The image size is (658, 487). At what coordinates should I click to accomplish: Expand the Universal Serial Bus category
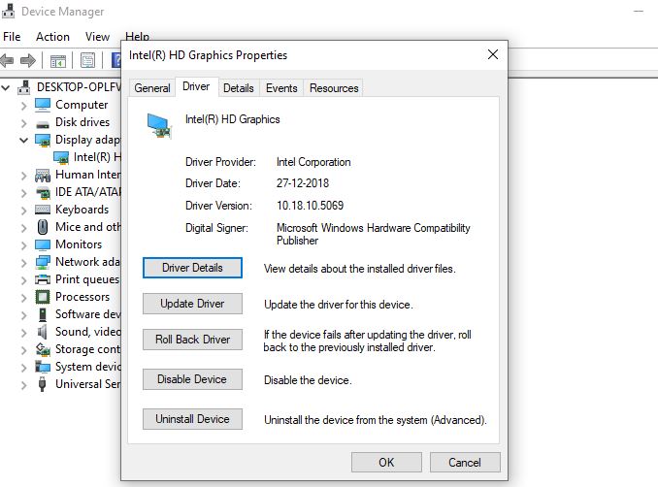(x=24, y=384)
